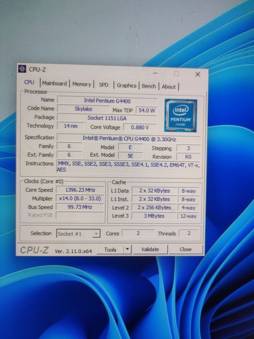Viewport: 254px width, 339px height.
Task: Go to the Graphics tab
Action: pyautogui.click(x=126, y=85)
